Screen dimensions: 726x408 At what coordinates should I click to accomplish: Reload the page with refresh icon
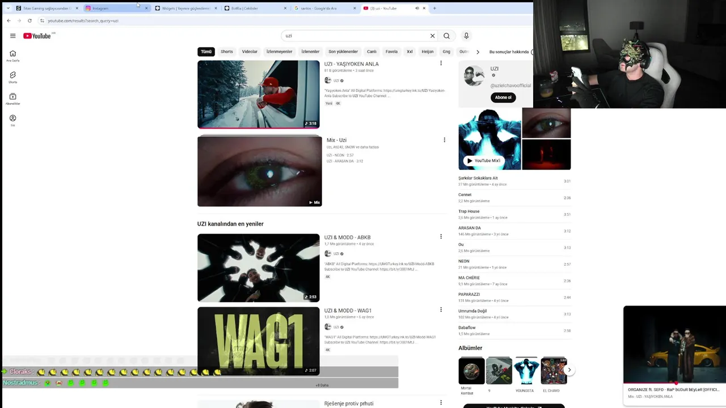click(x=29, y=20)
